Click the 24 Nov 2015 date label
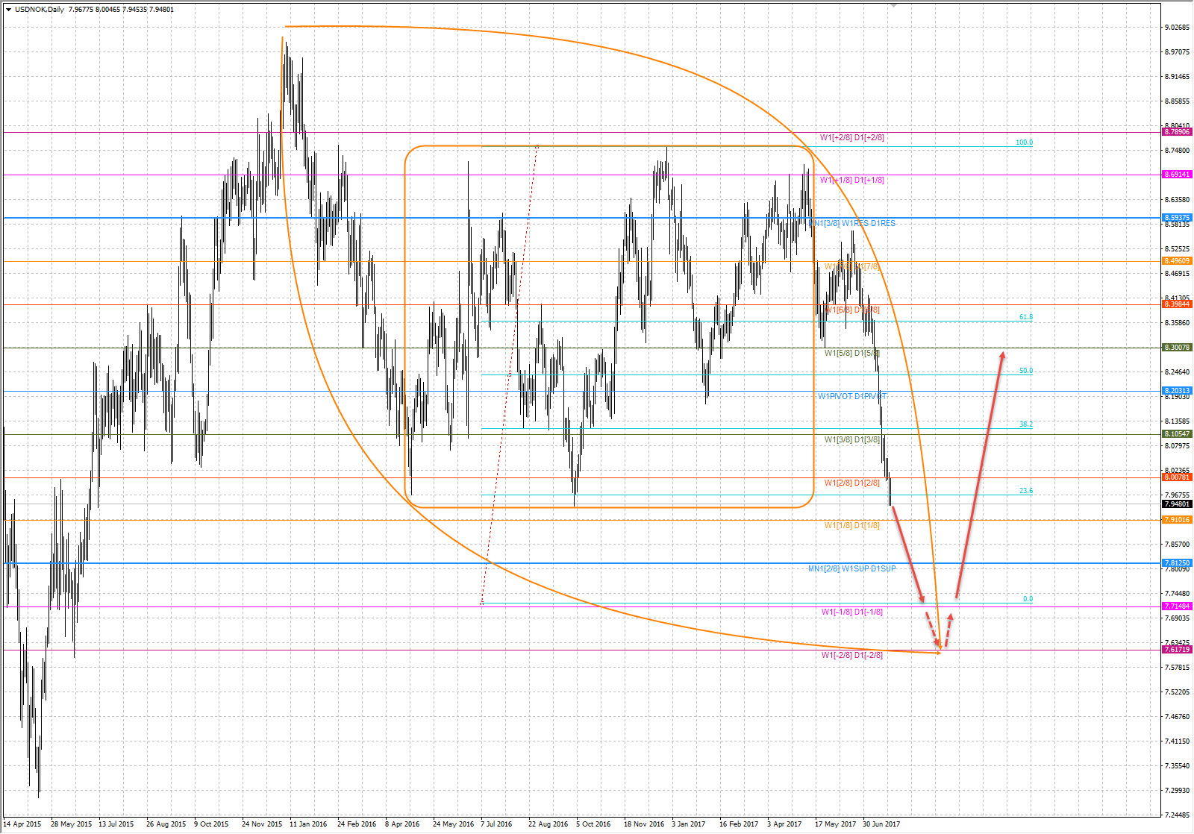The height and width of the screenshot is (834, 1194). coord(262,824)
